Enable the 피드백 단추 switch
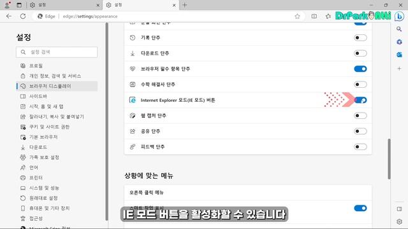The width and height of the screenshot is (408, 229). [x=360, y=147]
